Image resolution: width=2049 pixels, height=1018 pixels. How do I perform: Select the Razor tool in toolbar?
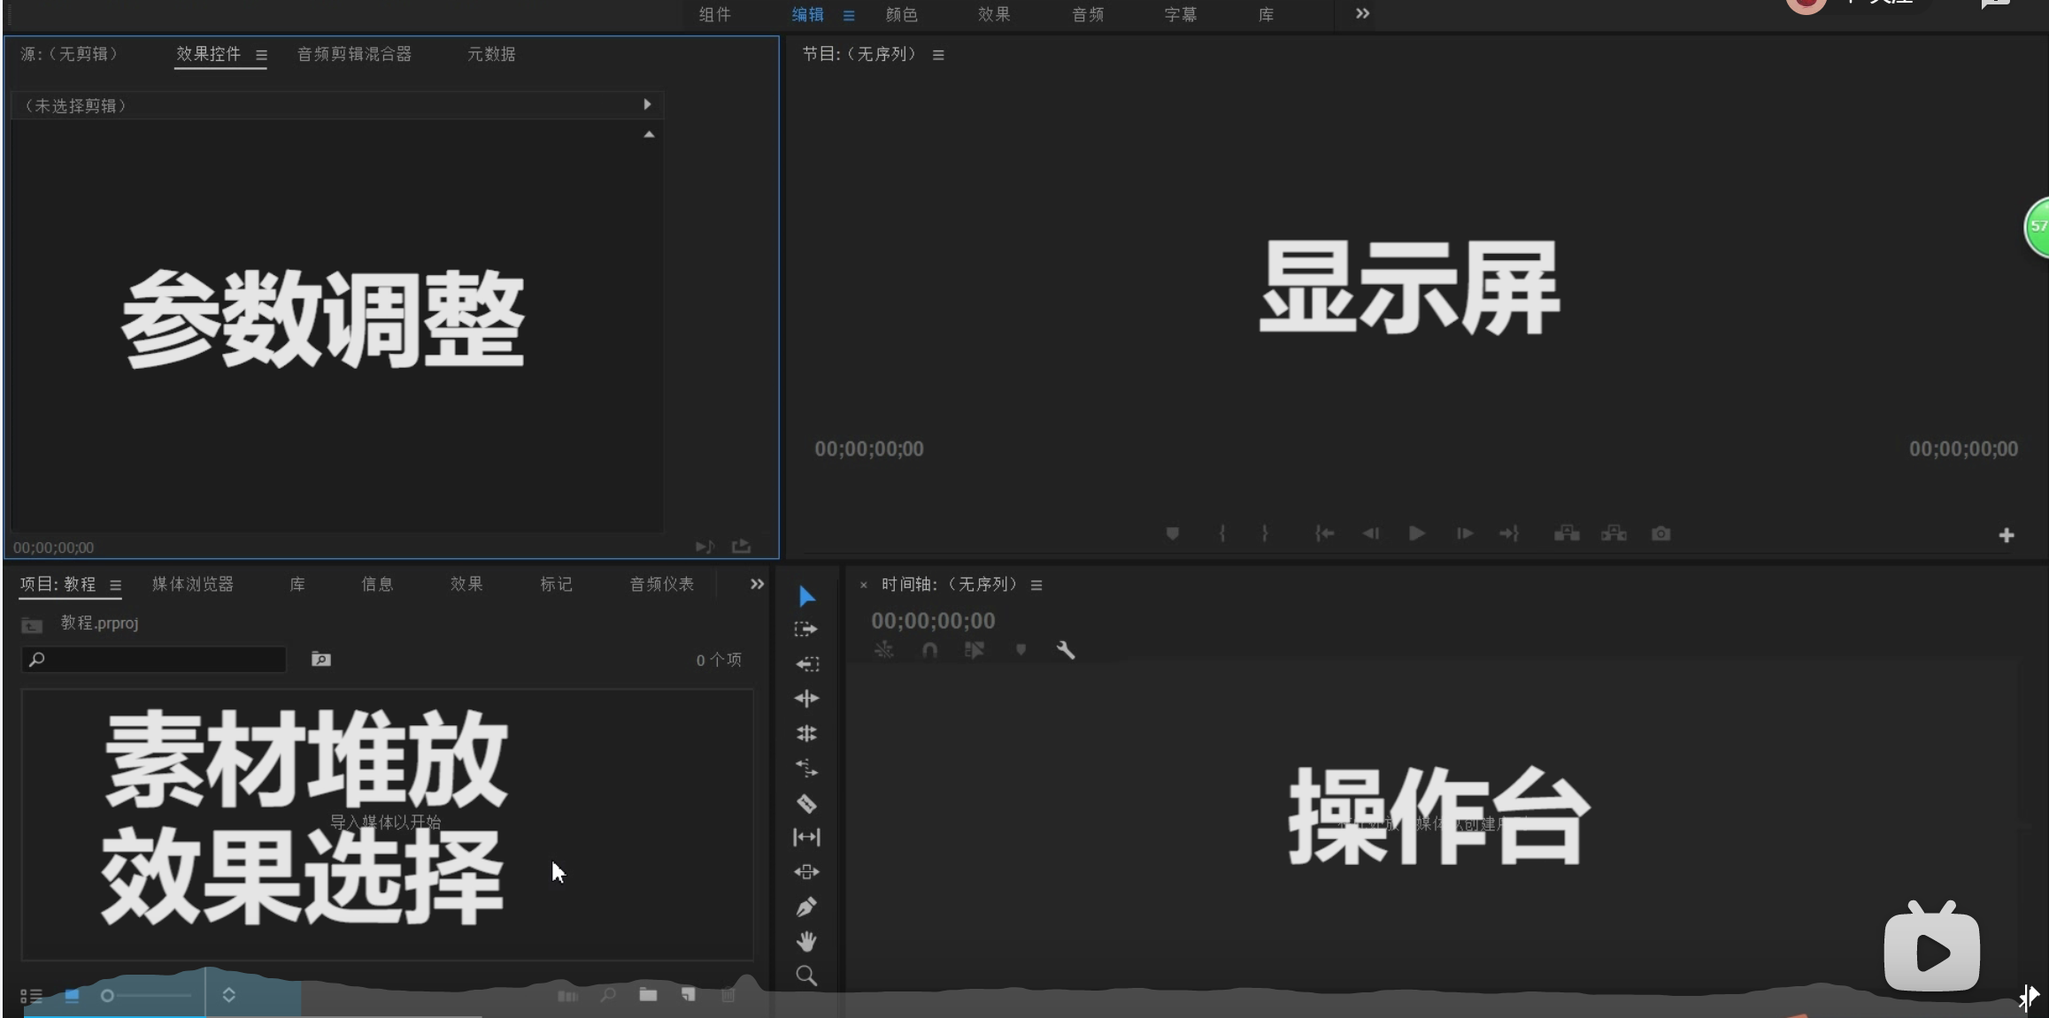tap(806, 803)
